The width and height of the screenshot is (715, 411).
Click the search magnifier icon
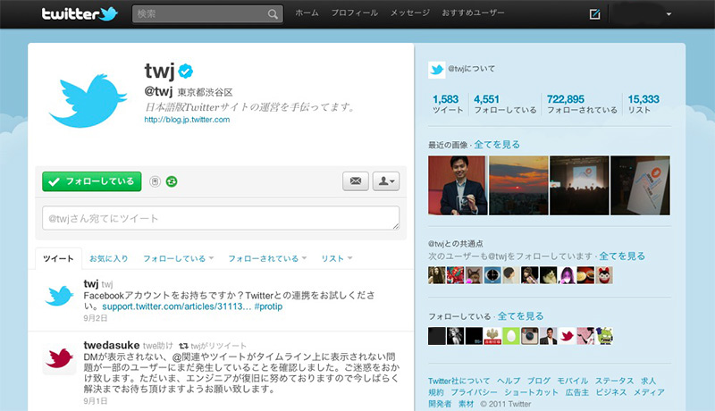point(273,14)
